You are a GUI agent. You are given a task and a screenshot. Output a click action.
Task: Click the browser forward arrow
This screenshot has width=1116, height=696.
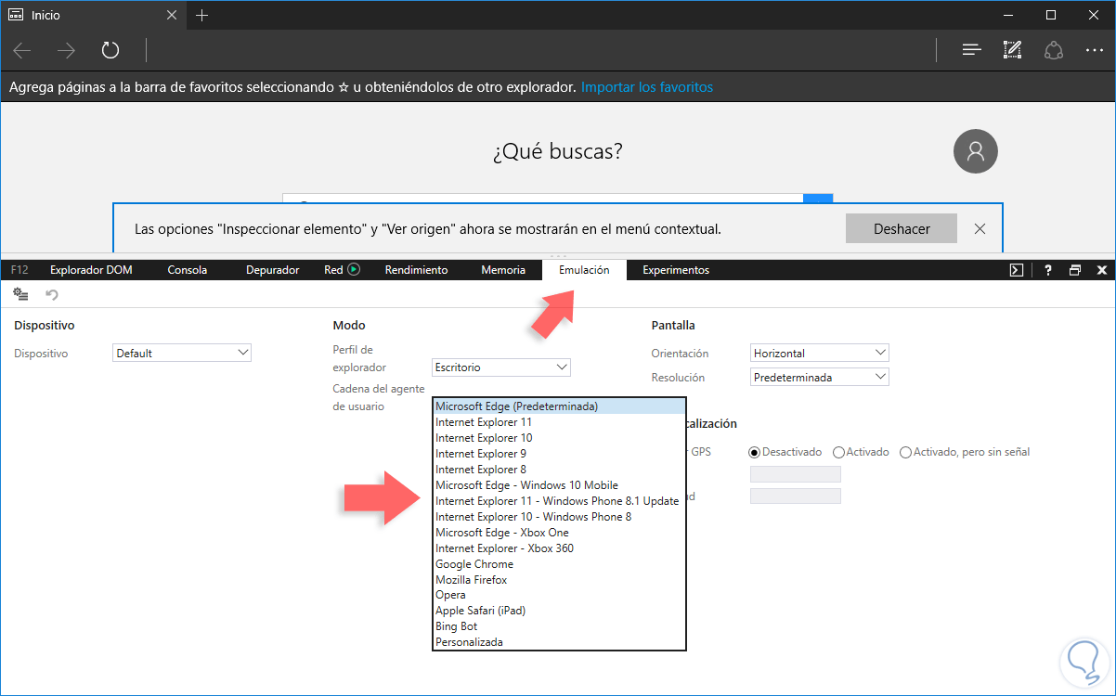coord(66,50)
